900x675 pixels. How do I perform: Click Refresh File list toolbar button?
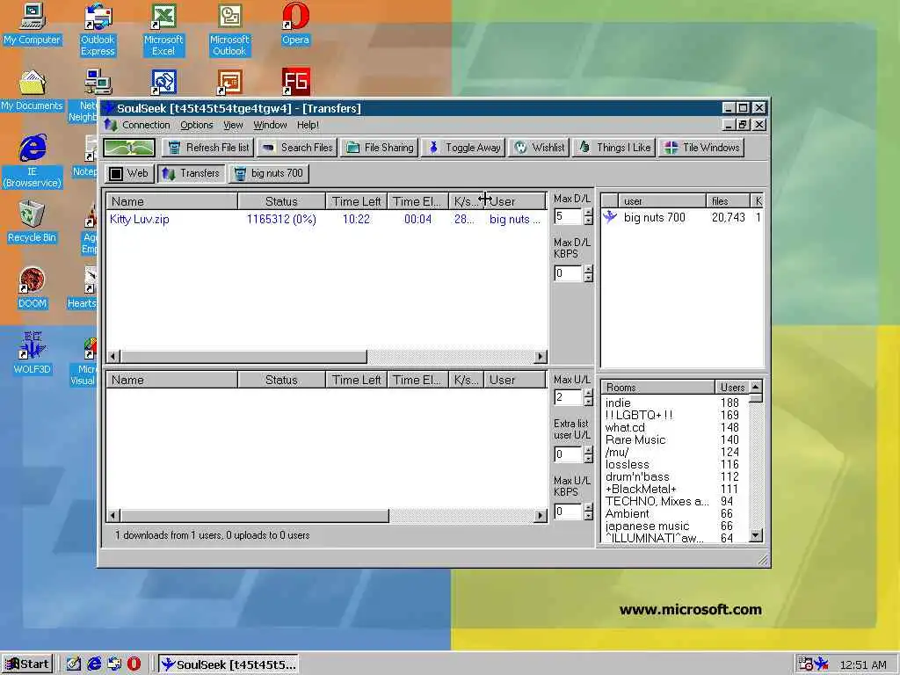(208, 148)
